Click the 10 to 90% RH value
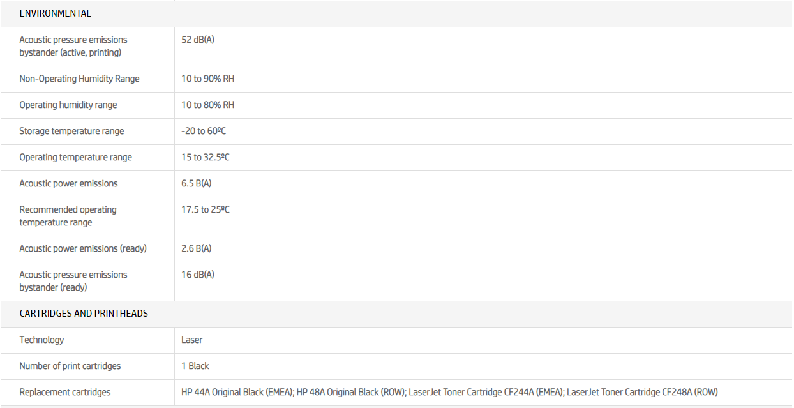This screenshot has width=794, height=408. click(207, 79)
